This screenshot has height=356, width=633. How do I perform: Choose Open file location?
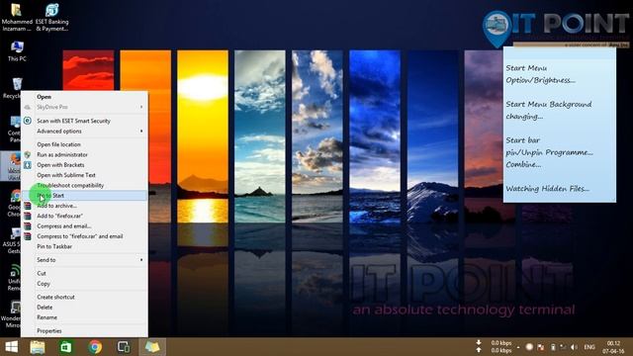tap(84, 144)
